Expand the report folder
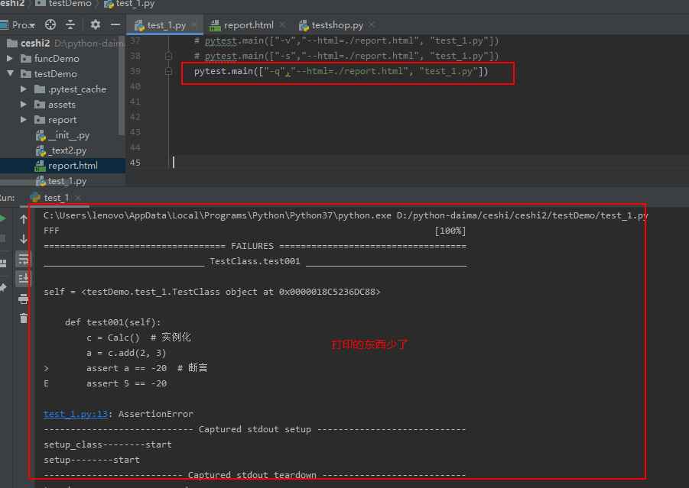Image resolution: width=689 pixels, height=488 pixels. click(23, 119)
